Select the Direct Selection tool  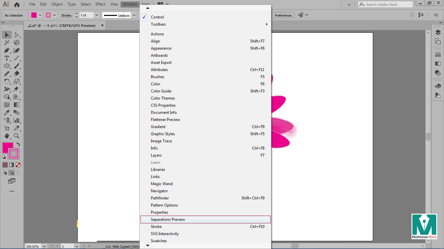pyautogui.click(x=17, y=35)
